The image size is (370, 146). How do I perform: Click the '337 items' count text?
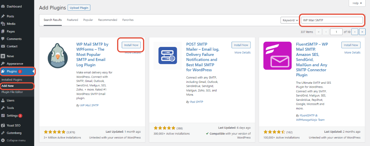[x=306, y=32]
